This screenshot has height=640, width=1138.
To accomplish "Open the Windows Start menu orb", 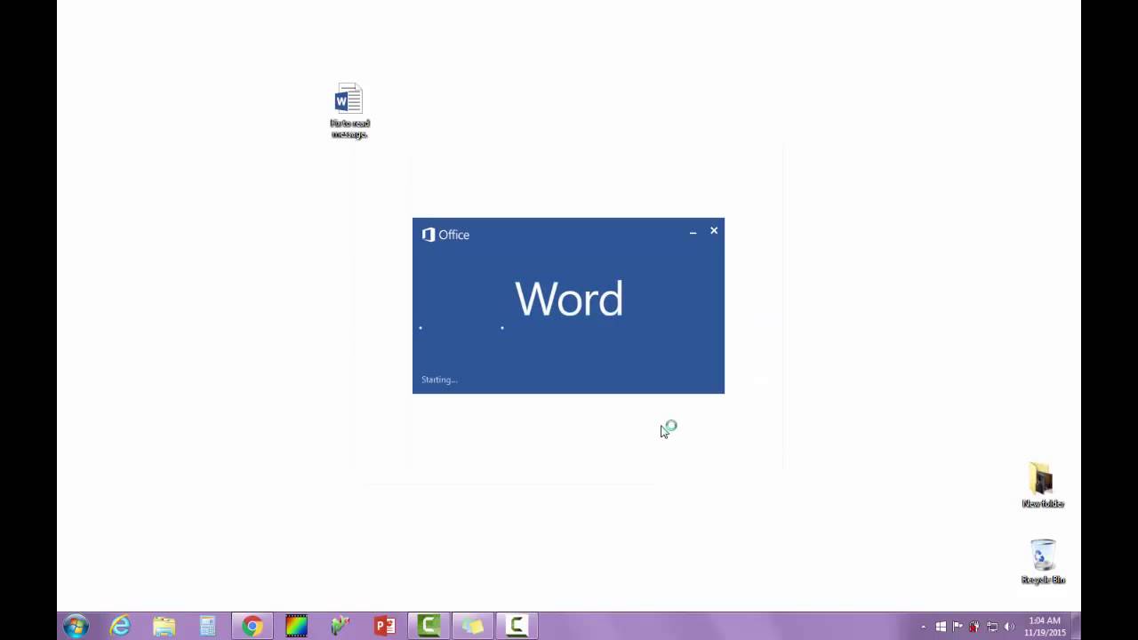I will coord(76,627).
